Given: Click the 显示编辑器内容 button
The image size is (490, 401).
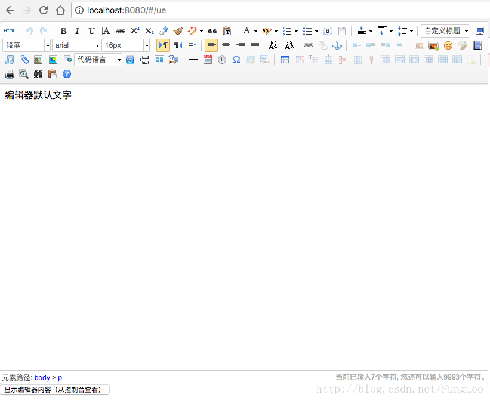Looking at the screenshot, I should pos(55,390).
